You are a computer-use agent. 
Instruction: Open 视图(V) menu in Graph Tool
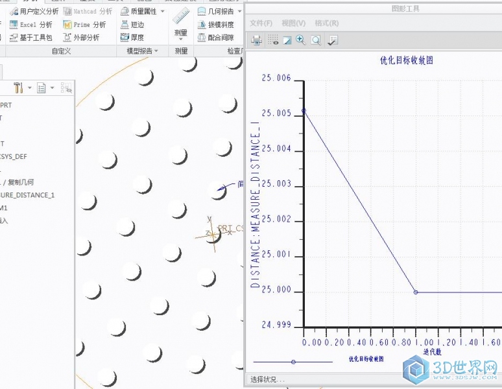click(x=293, y=23)
